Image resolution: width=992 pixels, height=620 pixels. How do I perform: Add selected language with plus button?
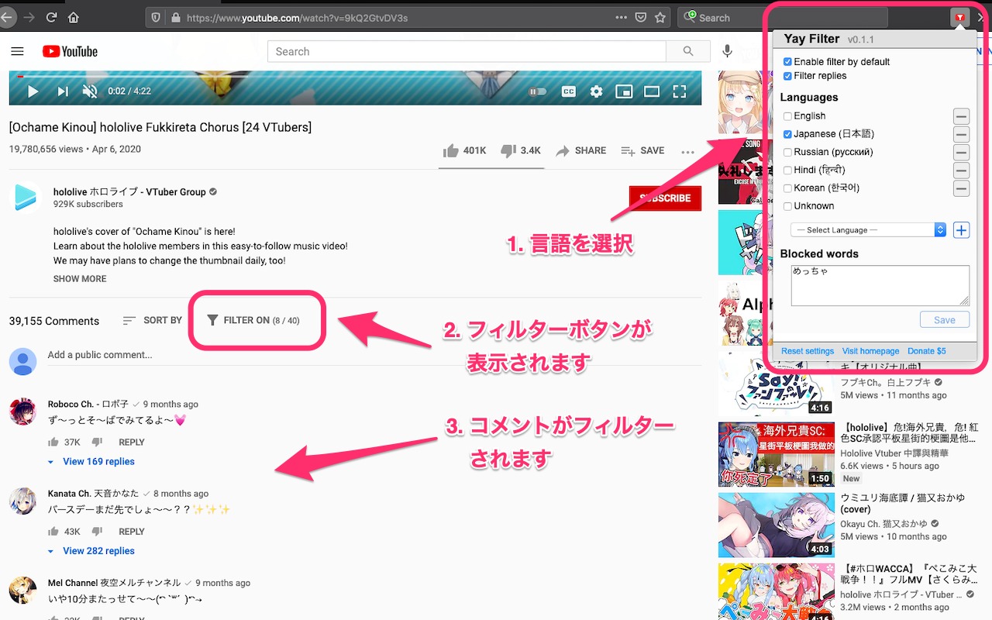[961, 230]
